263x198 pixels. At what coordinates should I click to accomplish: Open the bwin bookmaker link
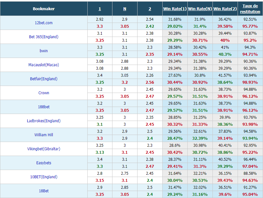click(x=44, y=51)
